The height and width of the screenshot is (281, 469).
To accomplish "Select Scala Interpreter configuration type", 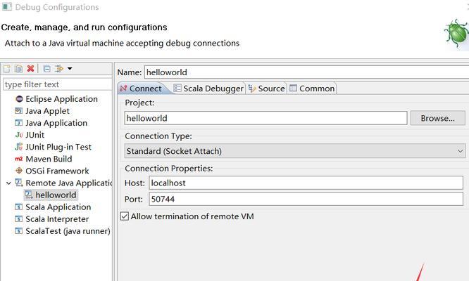I will pos(57,219).
